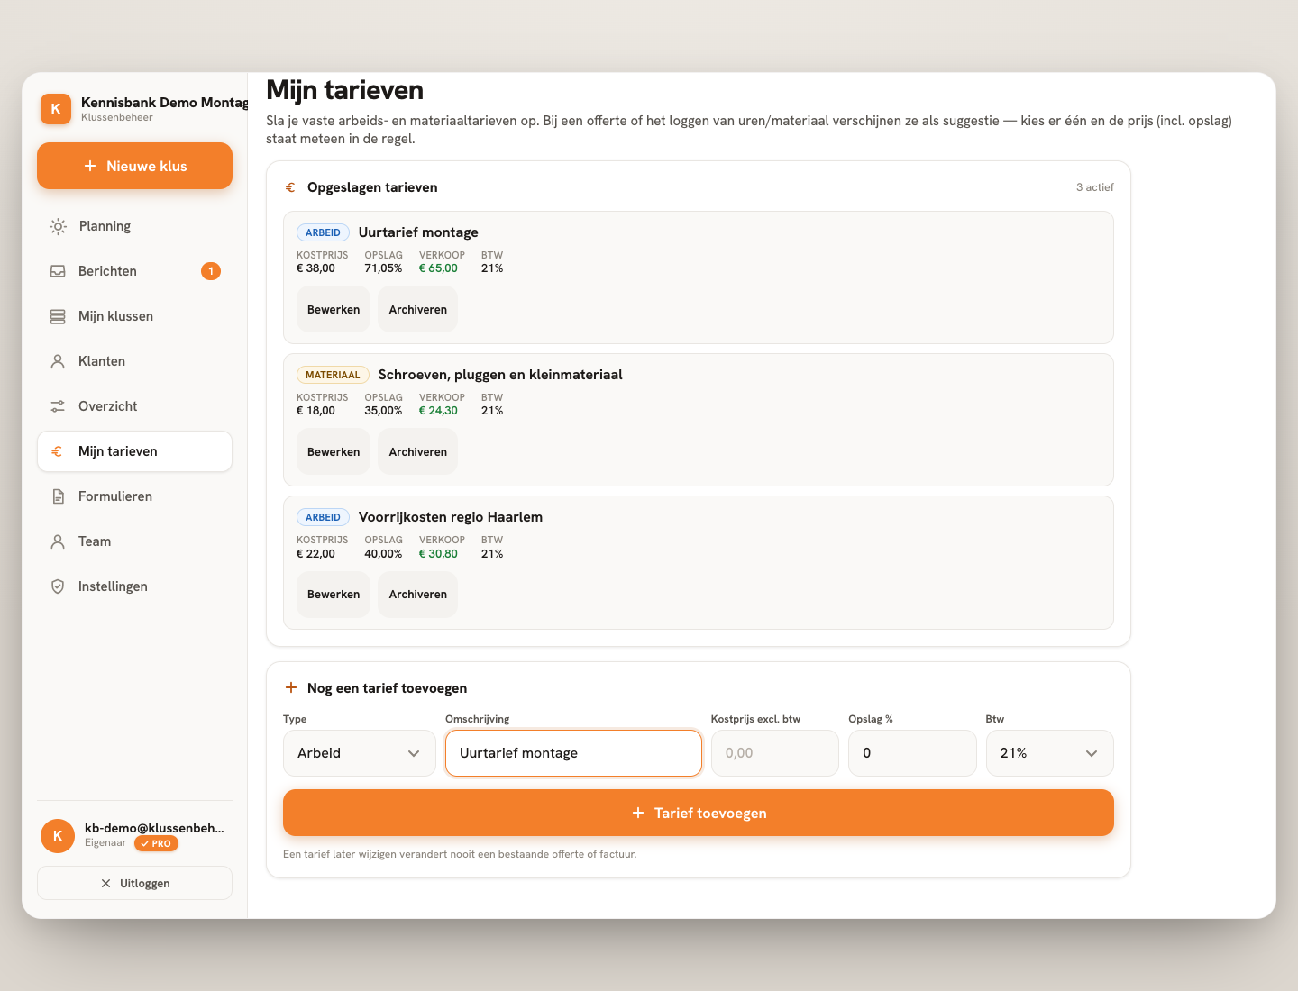Click the Mijn klussen stack icon
The image size is (1298, 991).
(x=58, y=316)
